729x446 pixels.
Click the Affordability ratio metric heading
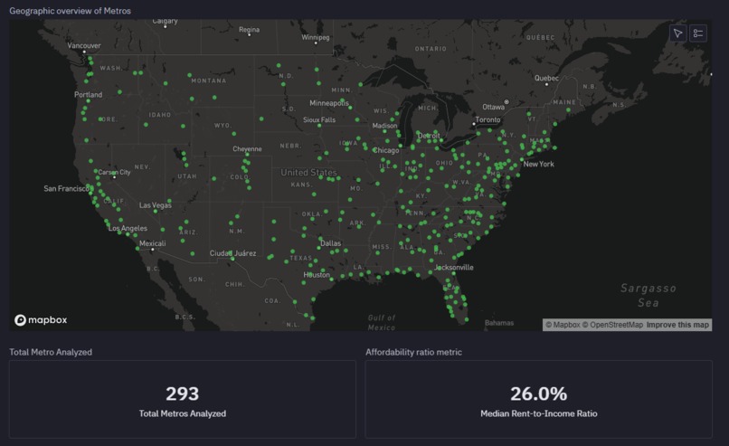click(413, 352)
